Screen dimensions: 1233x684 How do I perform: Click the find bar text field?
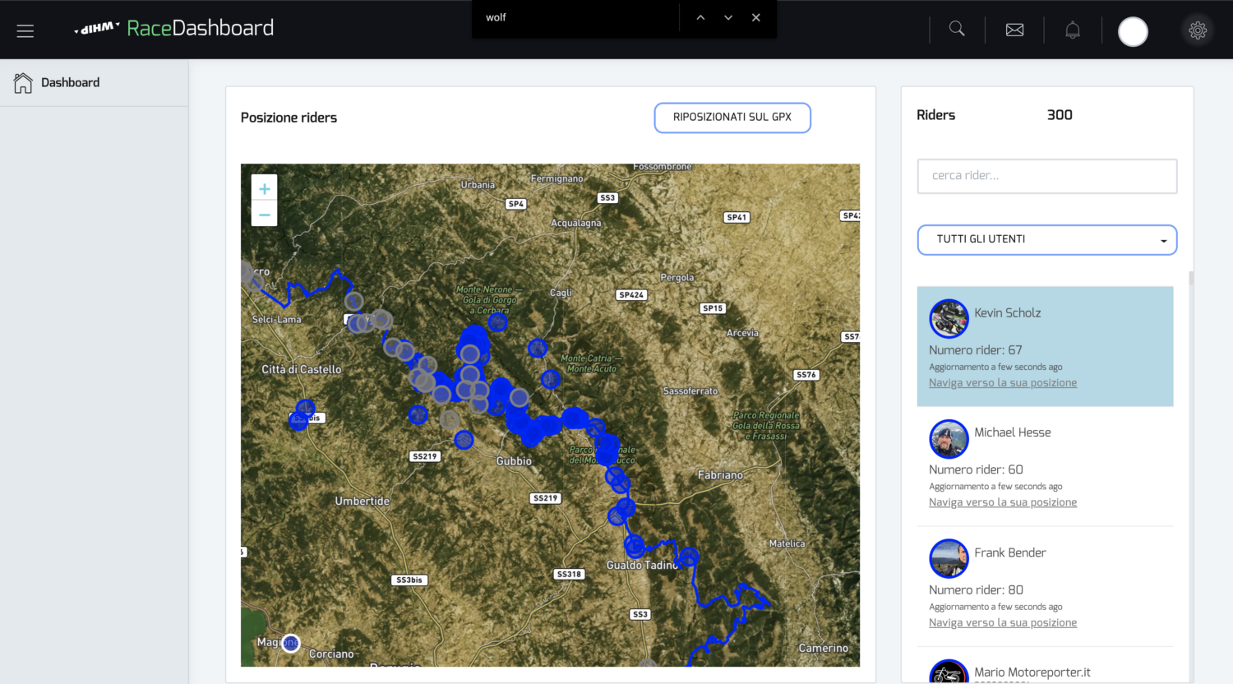(577, 17)
